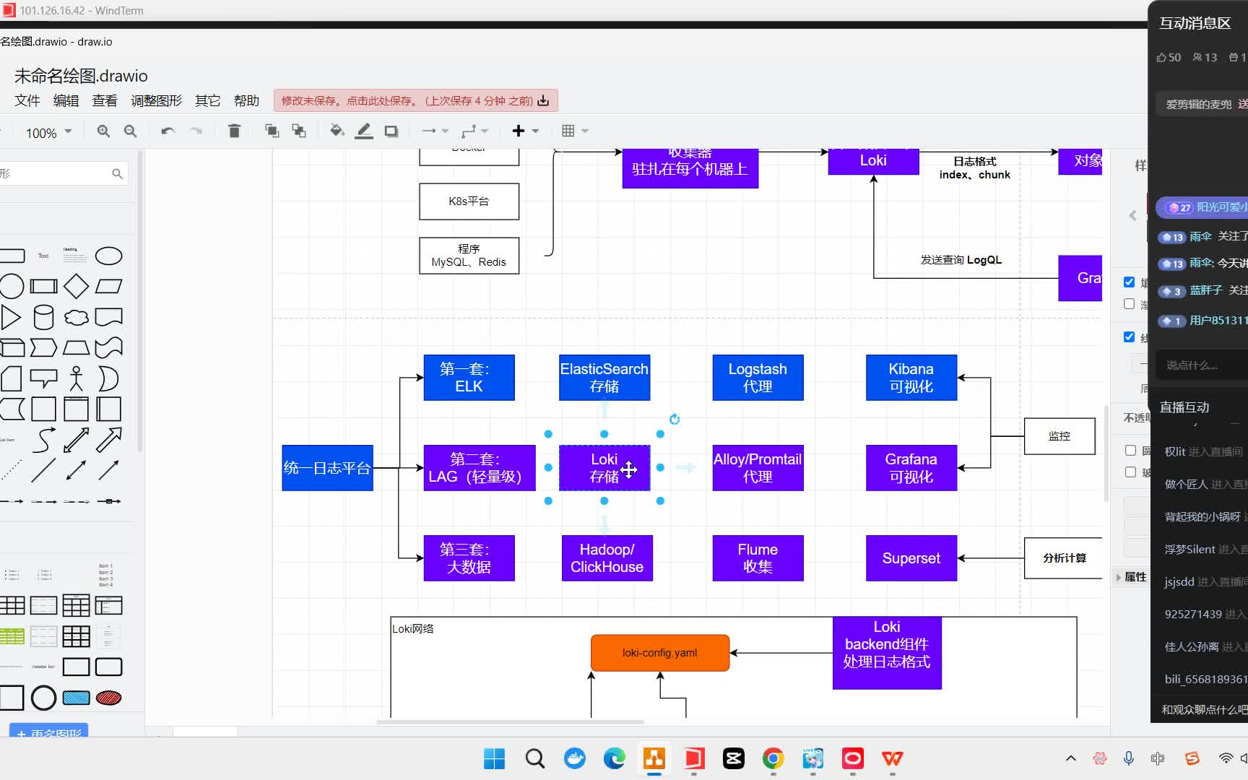Delete the selected shape with trash icon
The height and width of the screenshot is (780, 1248).
coord(234,131)
